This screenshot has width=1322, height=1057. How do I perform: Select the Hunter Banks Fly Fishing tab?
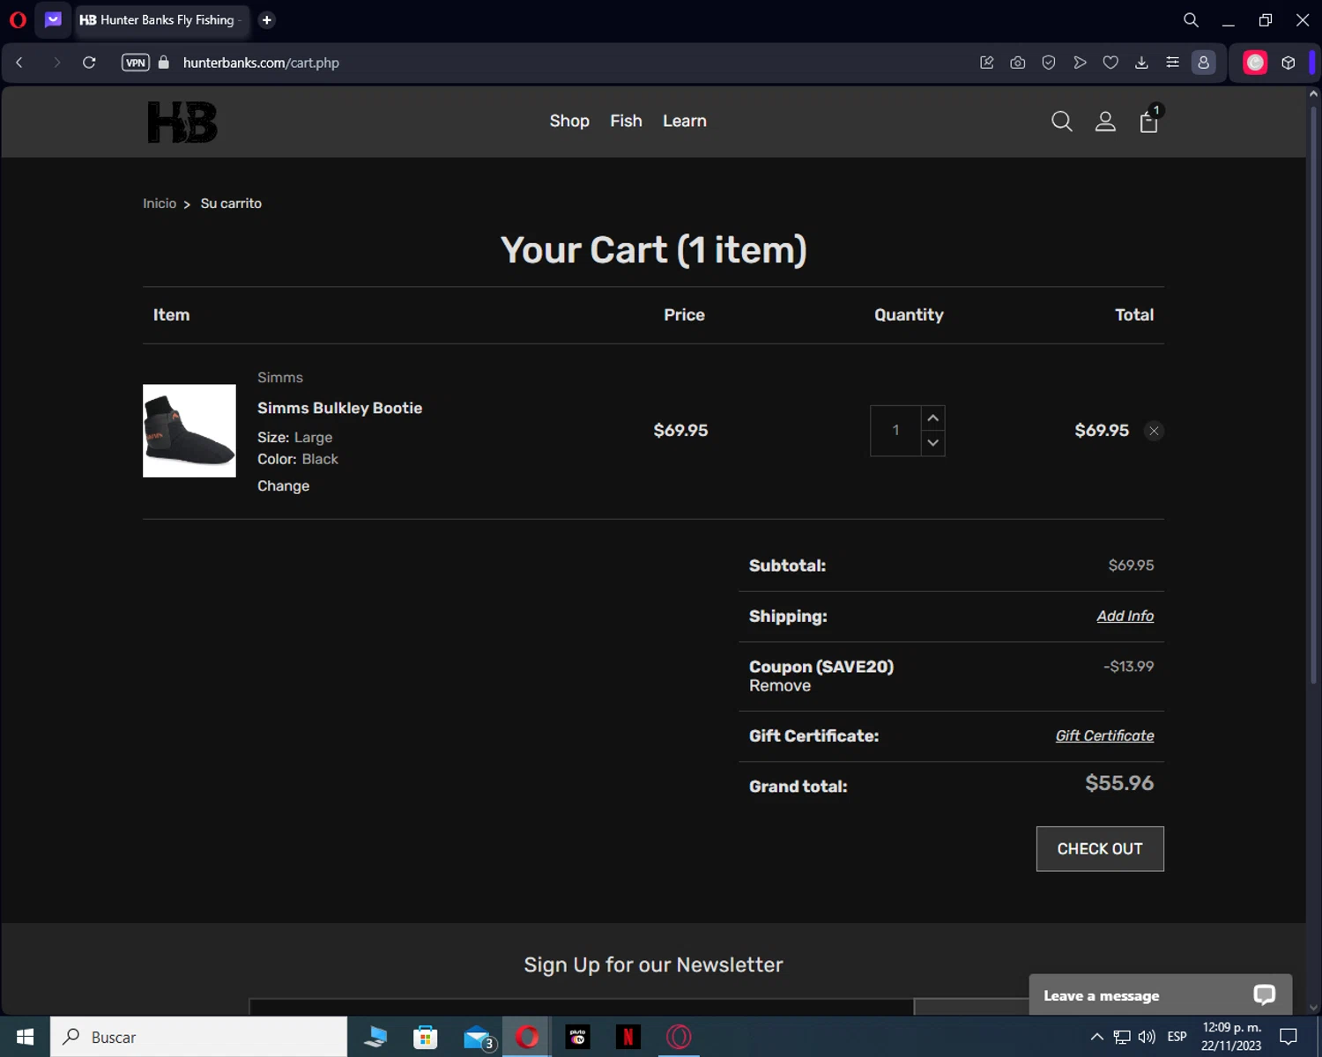coord(162,19)
